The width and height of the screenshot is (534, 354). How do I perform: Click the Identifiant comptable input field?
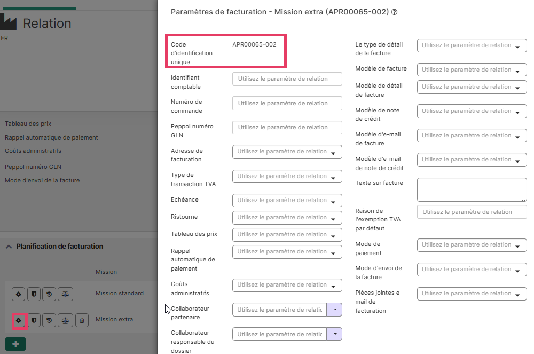pos(287,79)
